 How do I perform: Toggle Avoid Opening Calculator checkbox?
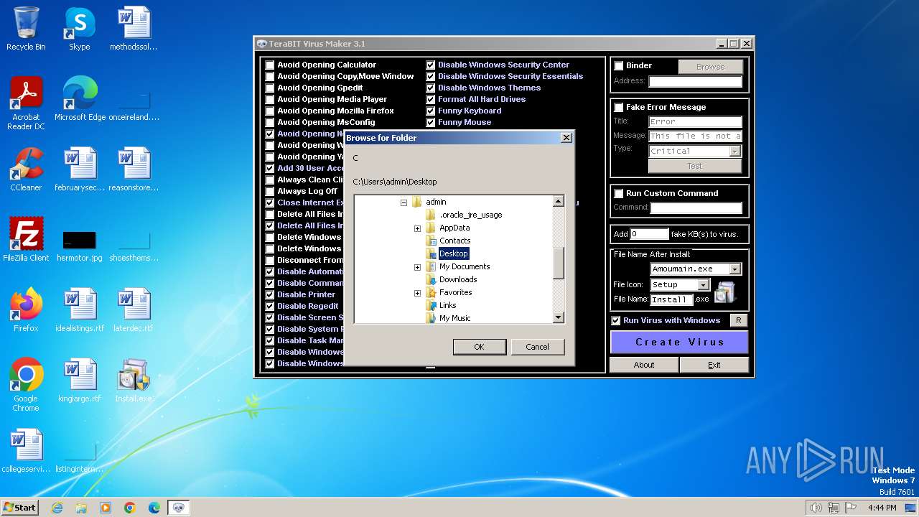[270, 65]
